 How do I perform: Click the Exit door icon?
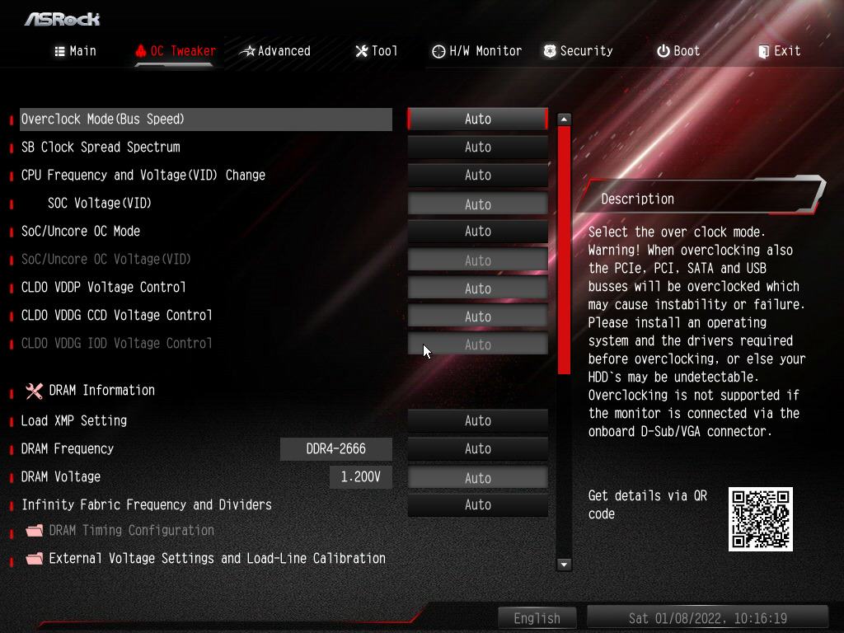pos(763,52)
